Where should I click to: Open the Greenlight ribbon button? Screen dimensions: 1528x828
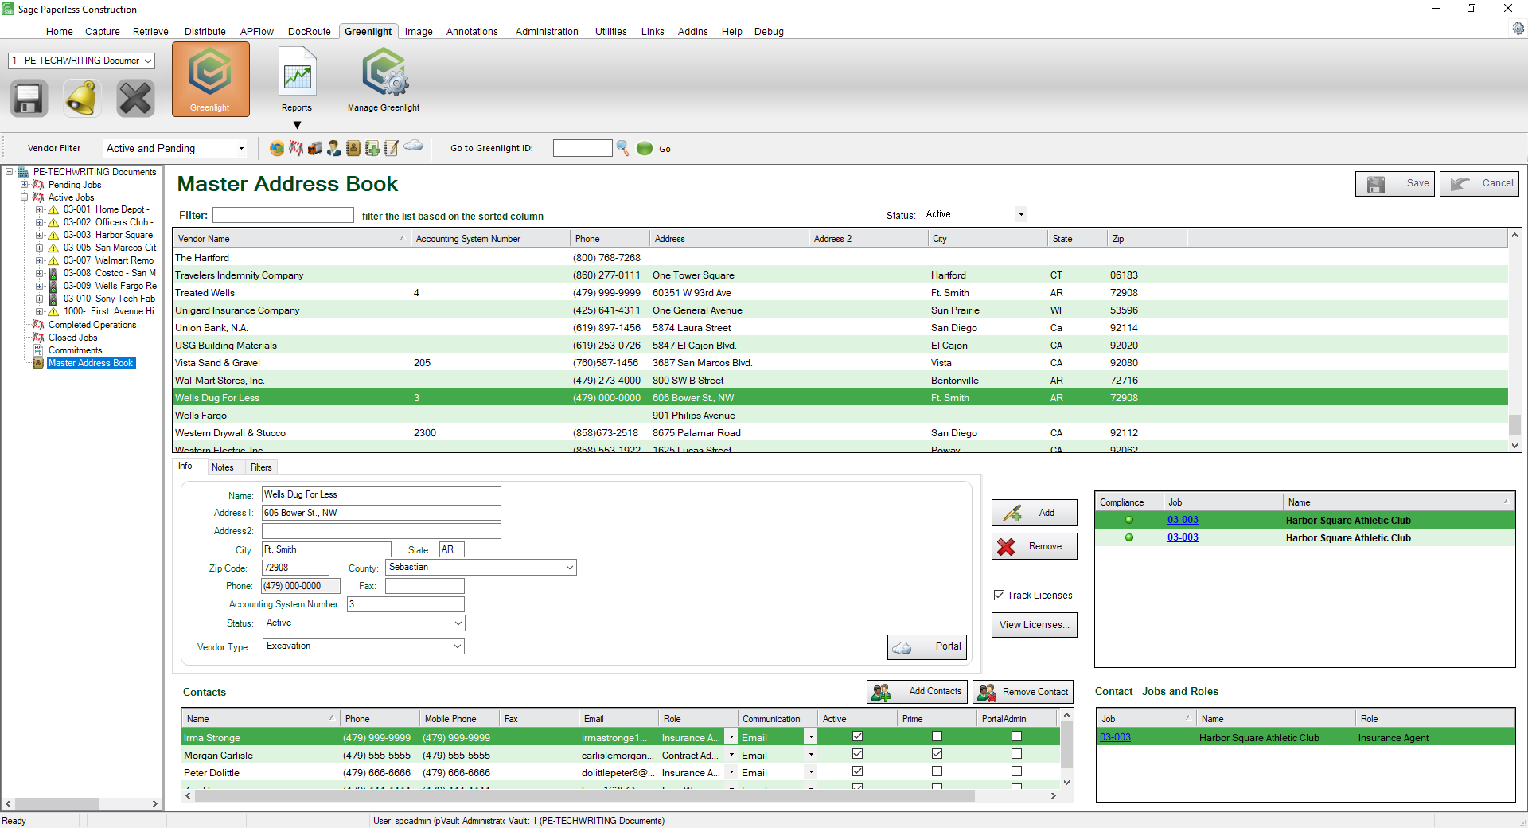(210, 80)
